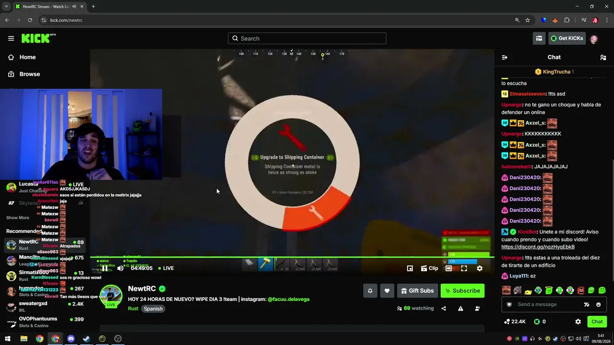Viewport: 614px width, 345px height.
Task: Open chat settings gear
Action: point(578,322)
